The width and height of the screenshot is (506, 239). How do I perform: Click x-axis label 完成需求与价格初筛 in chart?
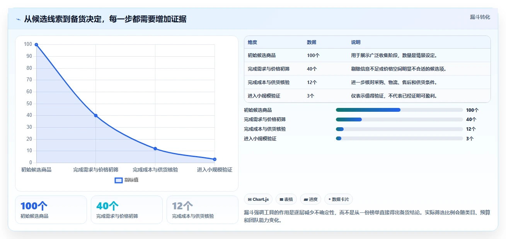click(x=96, y=170)
